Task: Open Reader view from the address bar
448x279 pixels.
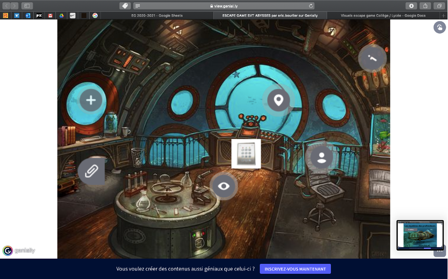Action: [x=137, y=6]
